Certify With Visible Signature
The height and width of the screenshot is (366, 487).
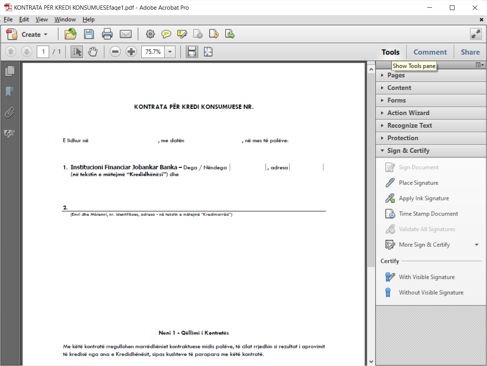coord(420,277)
